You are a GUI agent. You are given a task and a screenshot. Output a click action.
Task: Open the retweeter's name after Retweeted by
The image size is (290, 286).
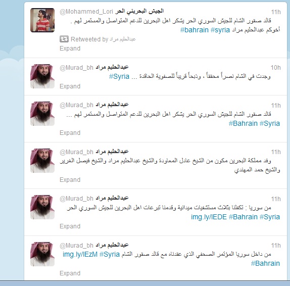tap(123, 39)
